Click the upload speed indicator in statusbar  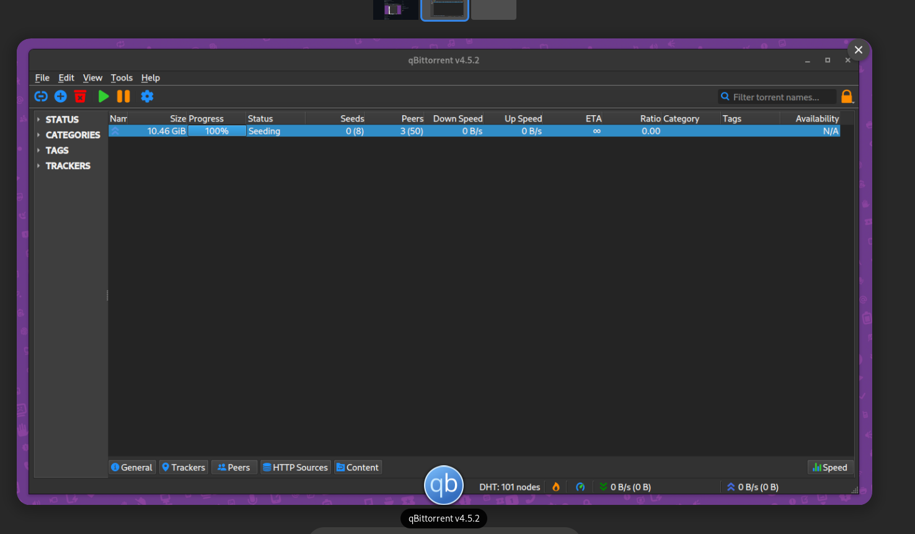[752, 487]
